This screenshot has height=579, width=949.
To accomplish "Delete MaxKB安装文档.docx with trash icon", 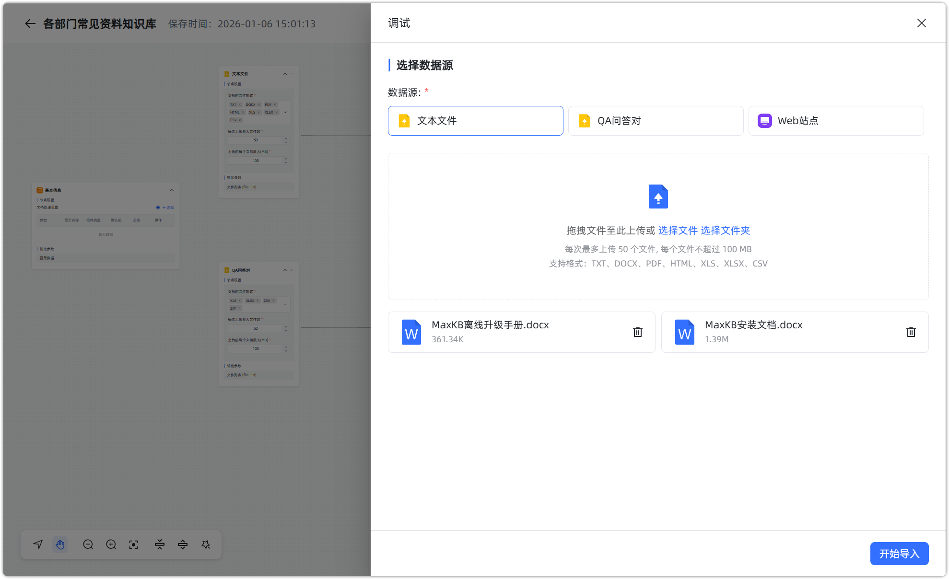I will click(911, 332).
